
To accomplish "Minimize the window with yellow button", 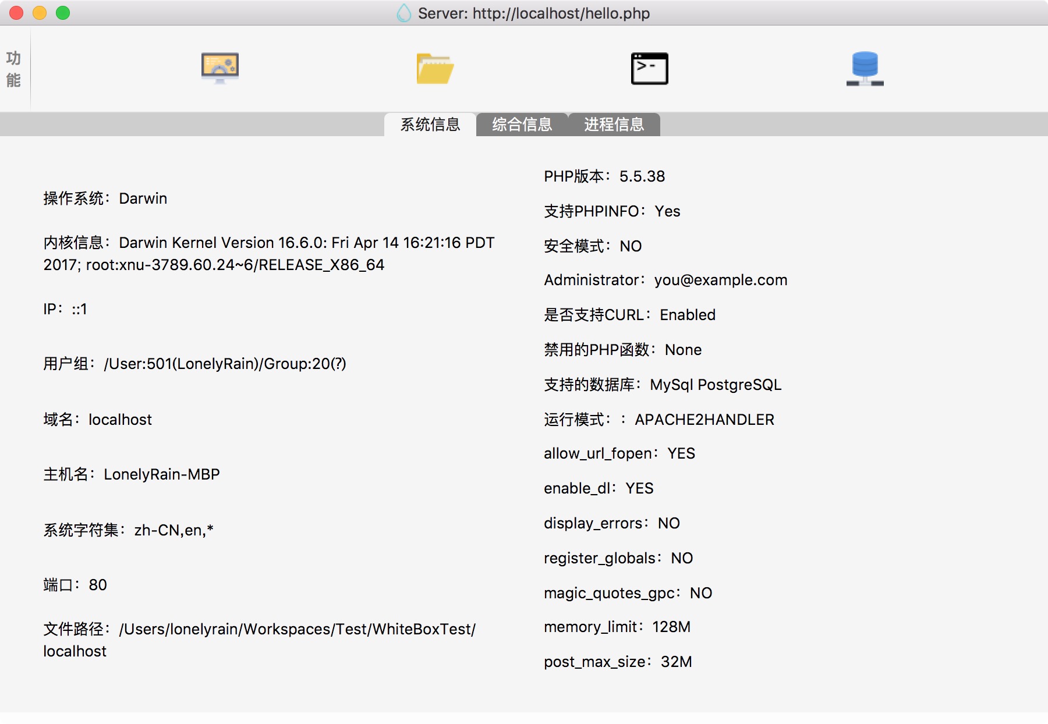I will click(x=40, y=13).
